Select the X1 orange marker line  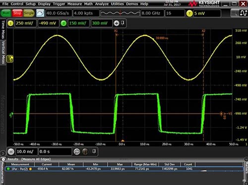[116, 86]
